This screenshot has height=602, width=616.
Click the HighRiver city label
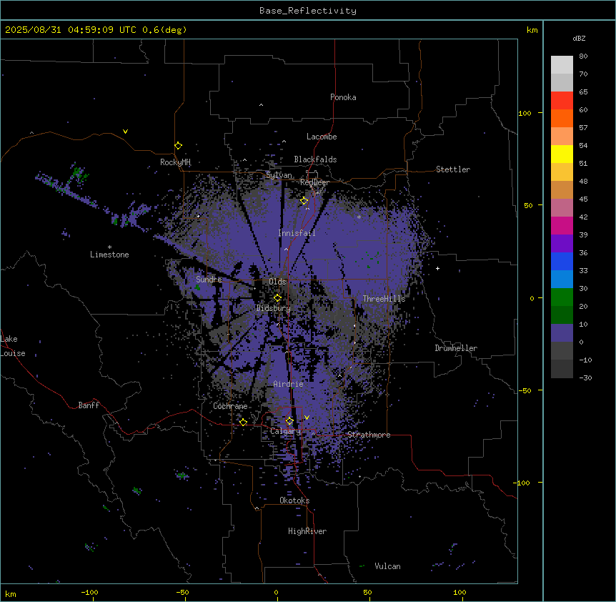pos(307,531)
